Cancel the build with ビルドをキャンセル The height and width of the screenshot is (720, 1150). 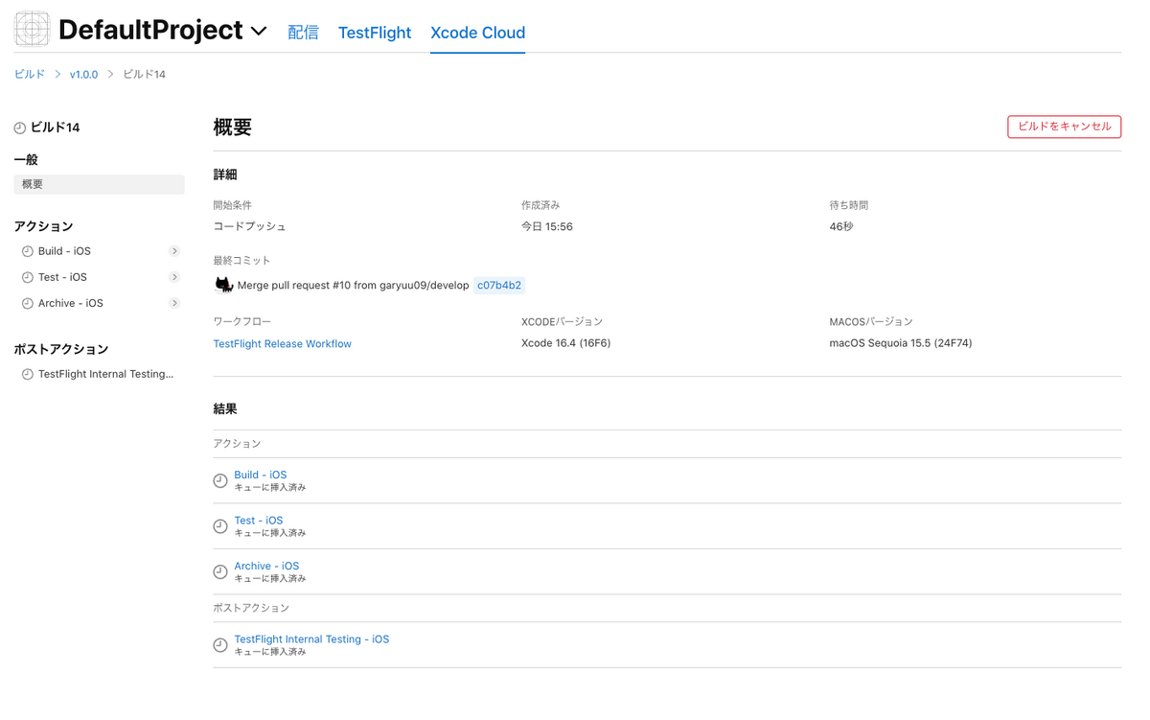[1064, 127]
